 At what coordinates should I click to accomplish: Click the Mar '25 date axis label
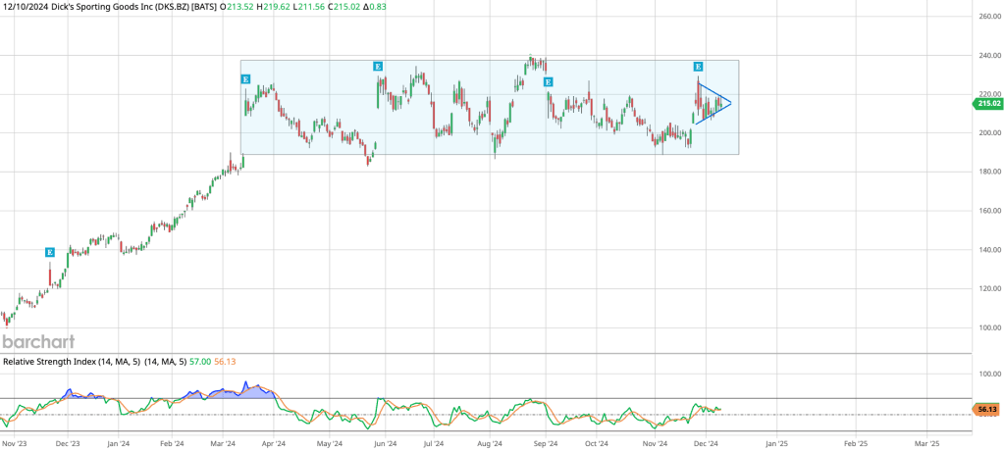[x=927, y=443]
